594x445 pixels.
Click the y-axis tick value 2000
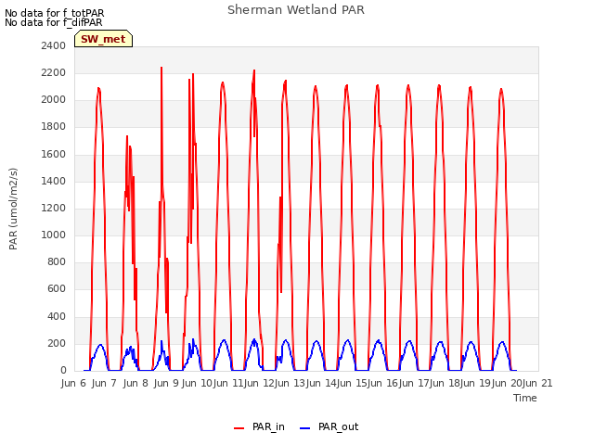pyautogui.click(x=54, y=99)
